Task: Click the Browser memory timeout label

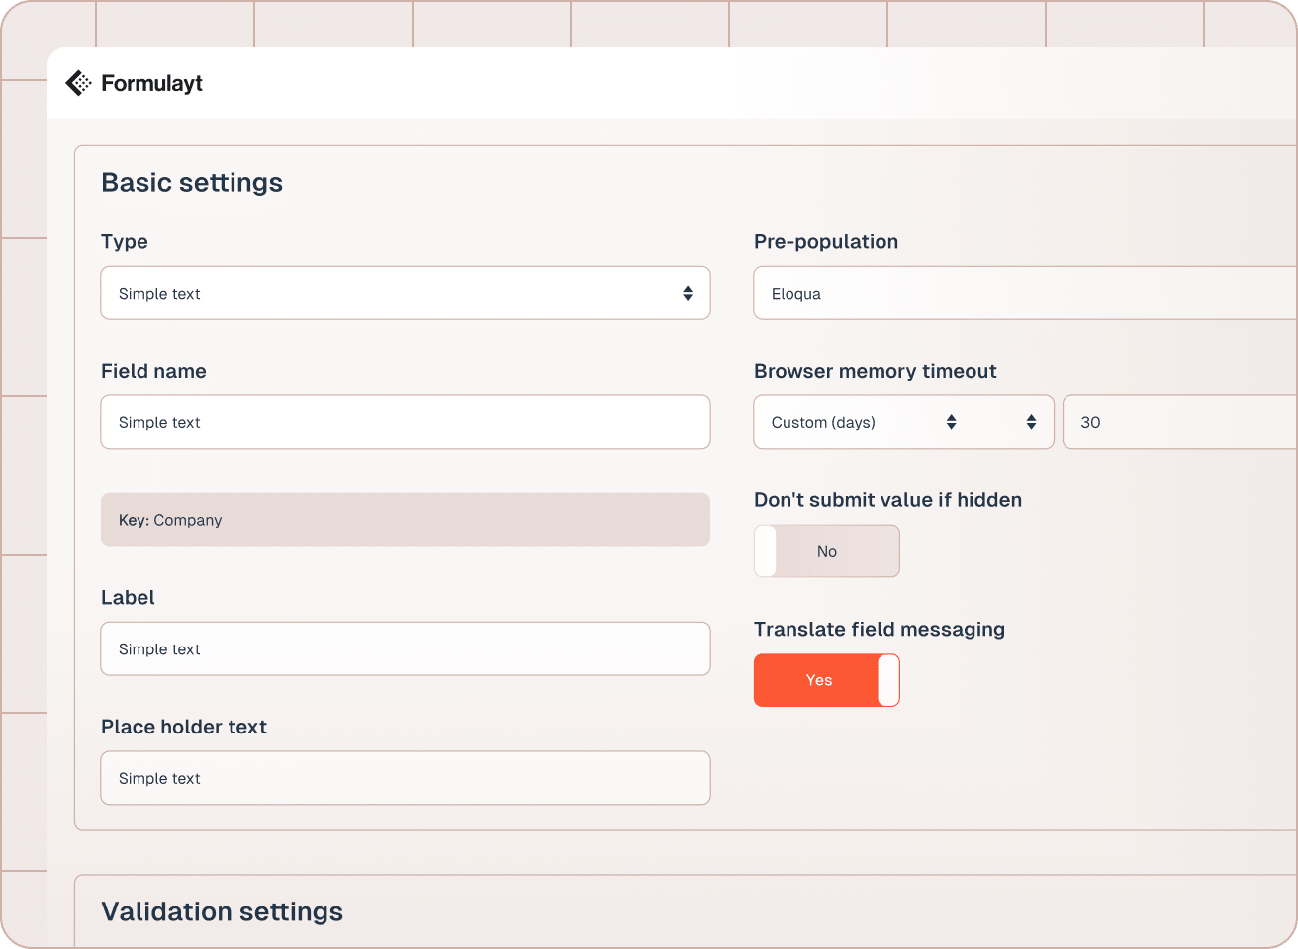Action: point(876,371)
